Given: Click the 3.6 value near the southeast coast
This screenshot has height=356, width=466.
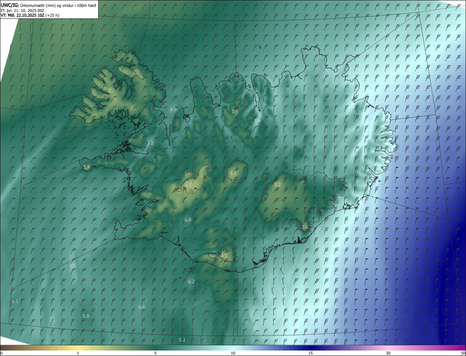Looking at the screenshot, I should click(305, 227).
